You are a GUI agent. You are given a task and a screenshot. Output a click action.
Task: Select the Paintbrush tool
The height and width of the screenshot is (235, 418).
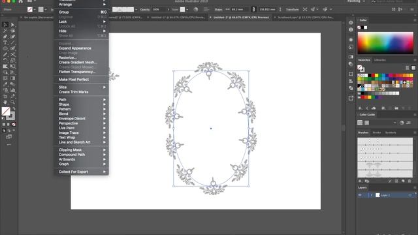coord(12,48)
